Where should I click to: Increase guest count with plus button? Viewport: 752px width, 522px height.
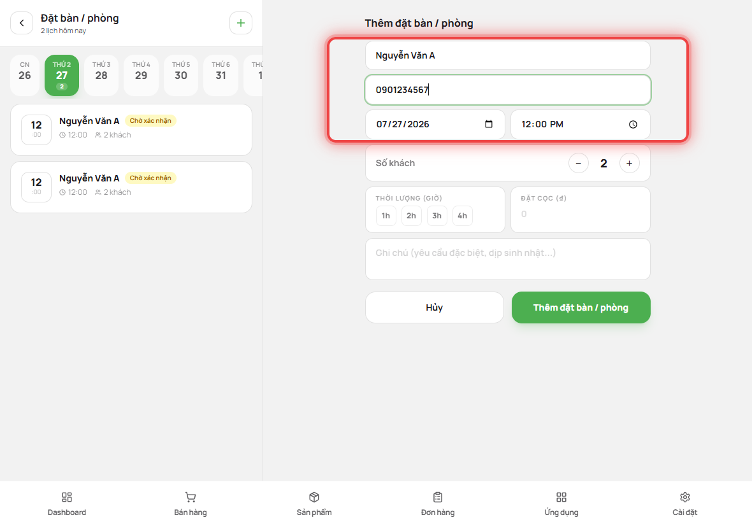629,164
